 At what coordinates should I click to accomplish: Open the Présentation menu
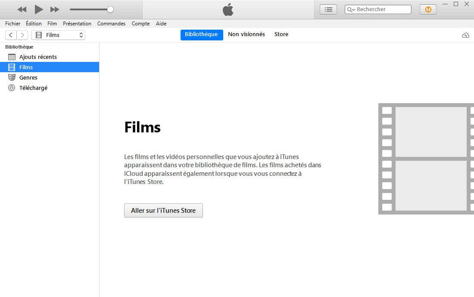pyautogui.click(x=77, y=24)
